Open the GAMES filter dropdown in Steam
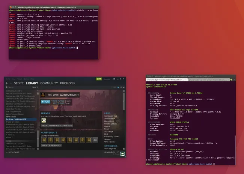Image resolution: width=244 pixels, height=174 pixels. 35,87
